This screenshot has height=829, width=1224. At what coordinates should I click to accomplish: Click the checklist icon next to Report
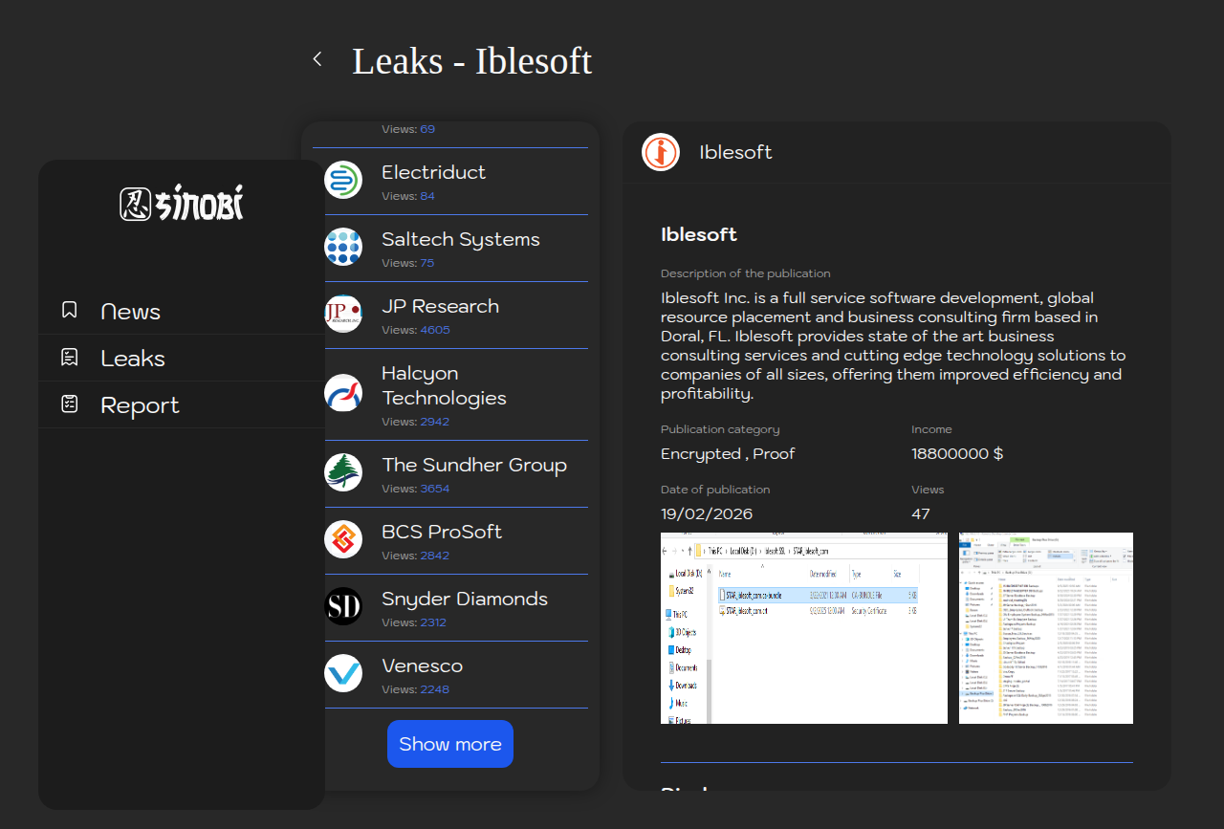[70, 404]
